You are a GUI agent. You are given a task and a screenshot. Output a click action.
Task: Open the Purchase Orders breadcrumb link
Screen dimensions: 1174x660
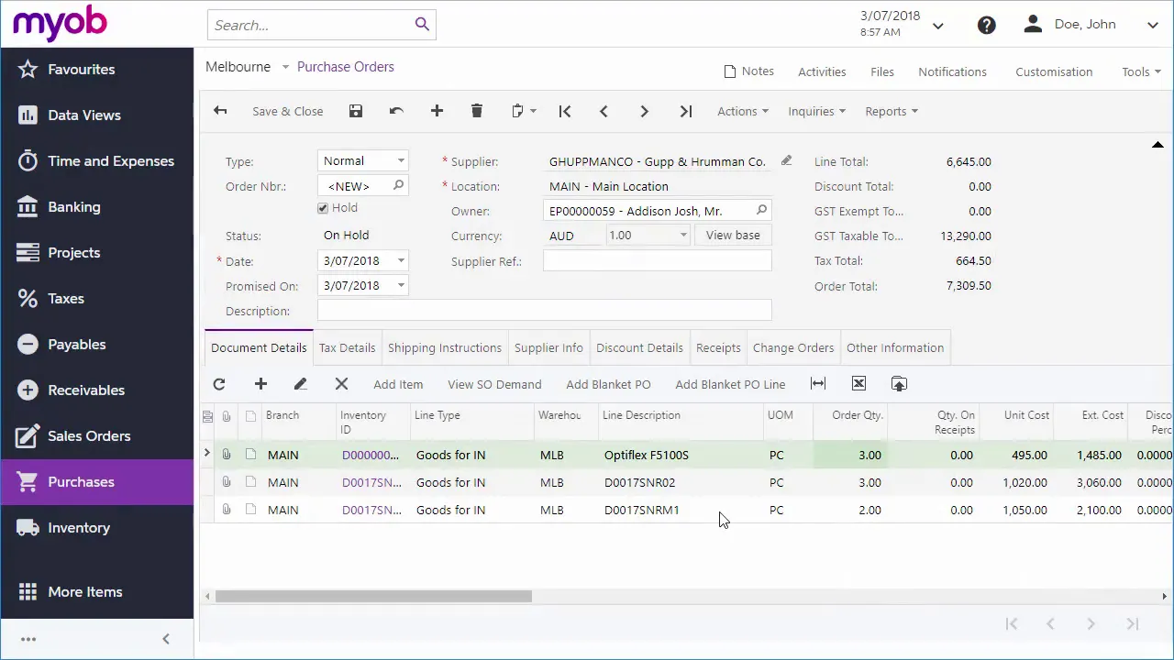(x=346, y=67)
